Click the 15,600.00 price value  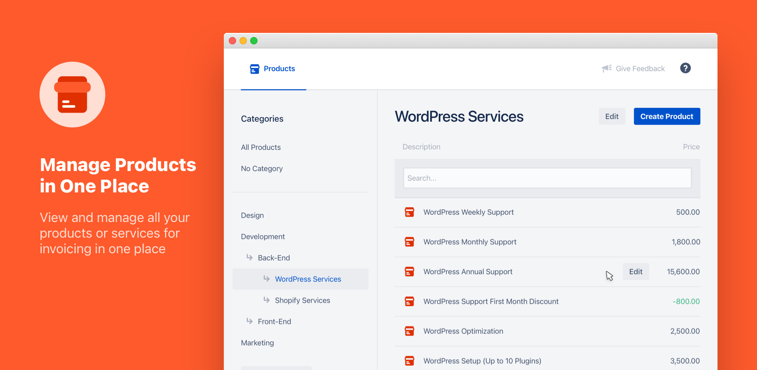[683, 272]
